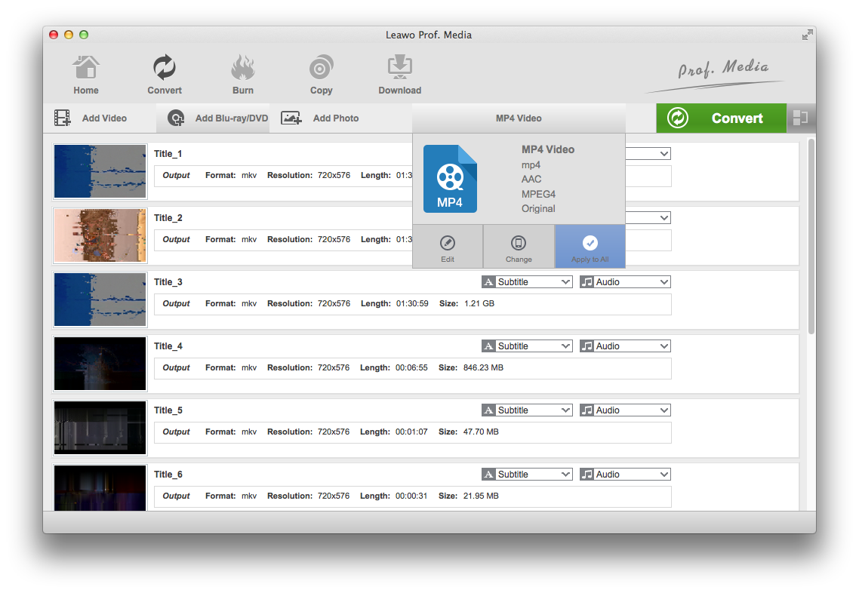859x593 pixels.
Task: Select the Title_6 thumbnail
Action: coord(100,488)
